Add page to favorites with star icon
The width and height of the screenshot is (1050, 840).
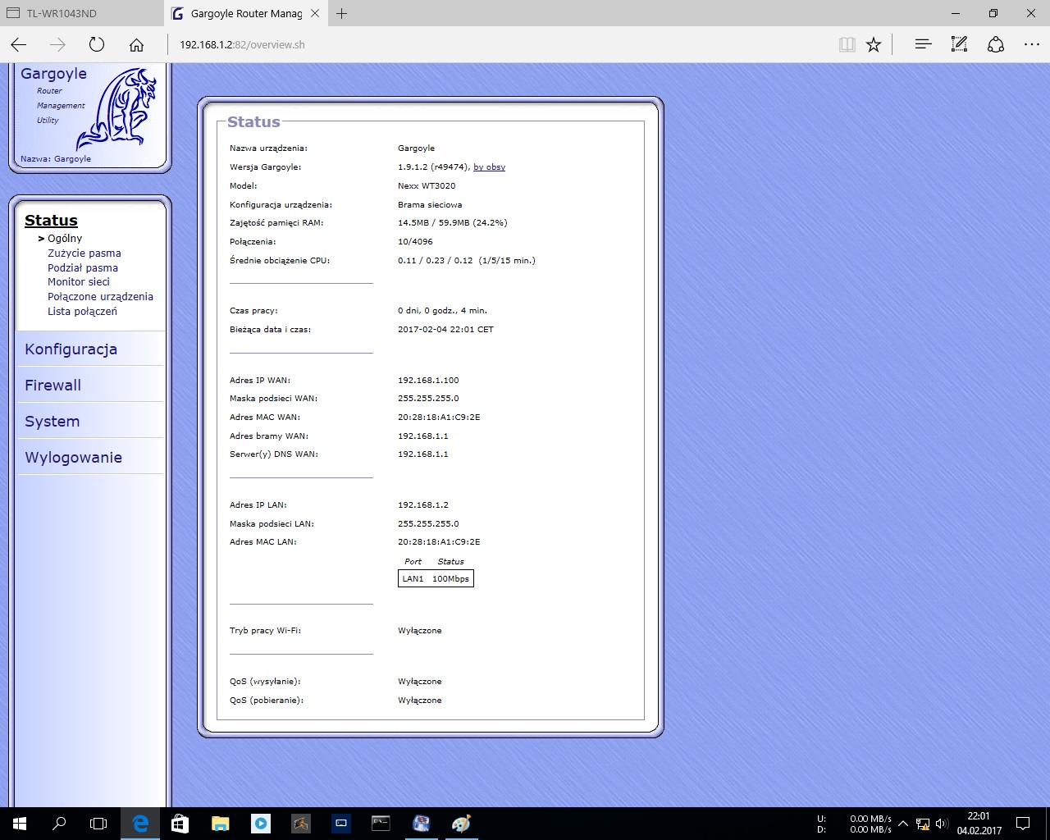874,44
